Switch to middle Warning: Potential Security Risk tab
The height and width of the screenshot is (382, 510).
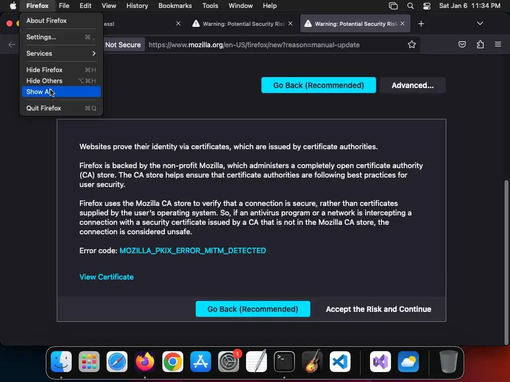coord(243,24)
